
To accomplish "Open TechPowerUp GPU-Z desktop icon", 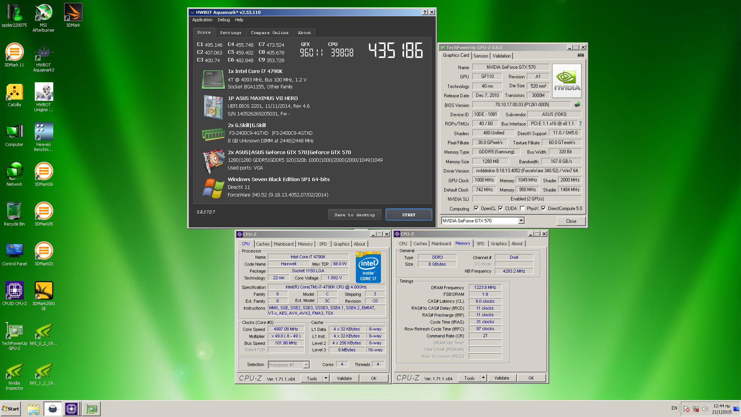I will click(14, 336).
